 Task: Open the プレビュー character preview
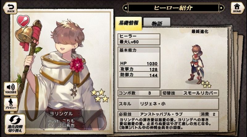tap(11, 104)
